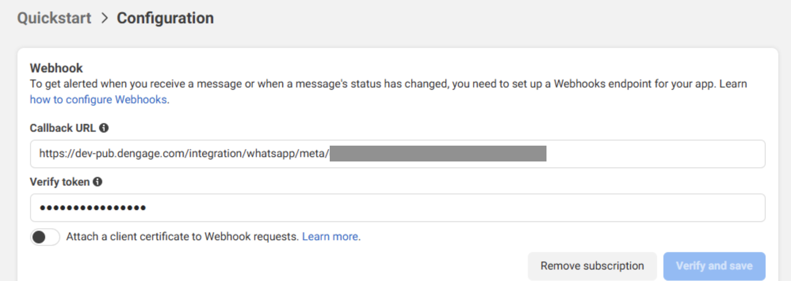
Task: Click the Attach a client certificate label text
Action: [x=182, y=237]
